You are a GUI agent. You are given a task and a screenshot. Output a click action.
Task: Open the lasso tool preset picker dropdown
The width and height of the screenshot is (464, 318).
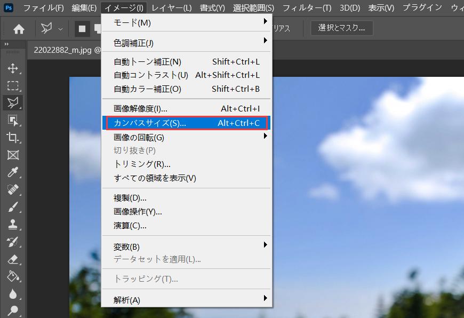coord(60,29)
